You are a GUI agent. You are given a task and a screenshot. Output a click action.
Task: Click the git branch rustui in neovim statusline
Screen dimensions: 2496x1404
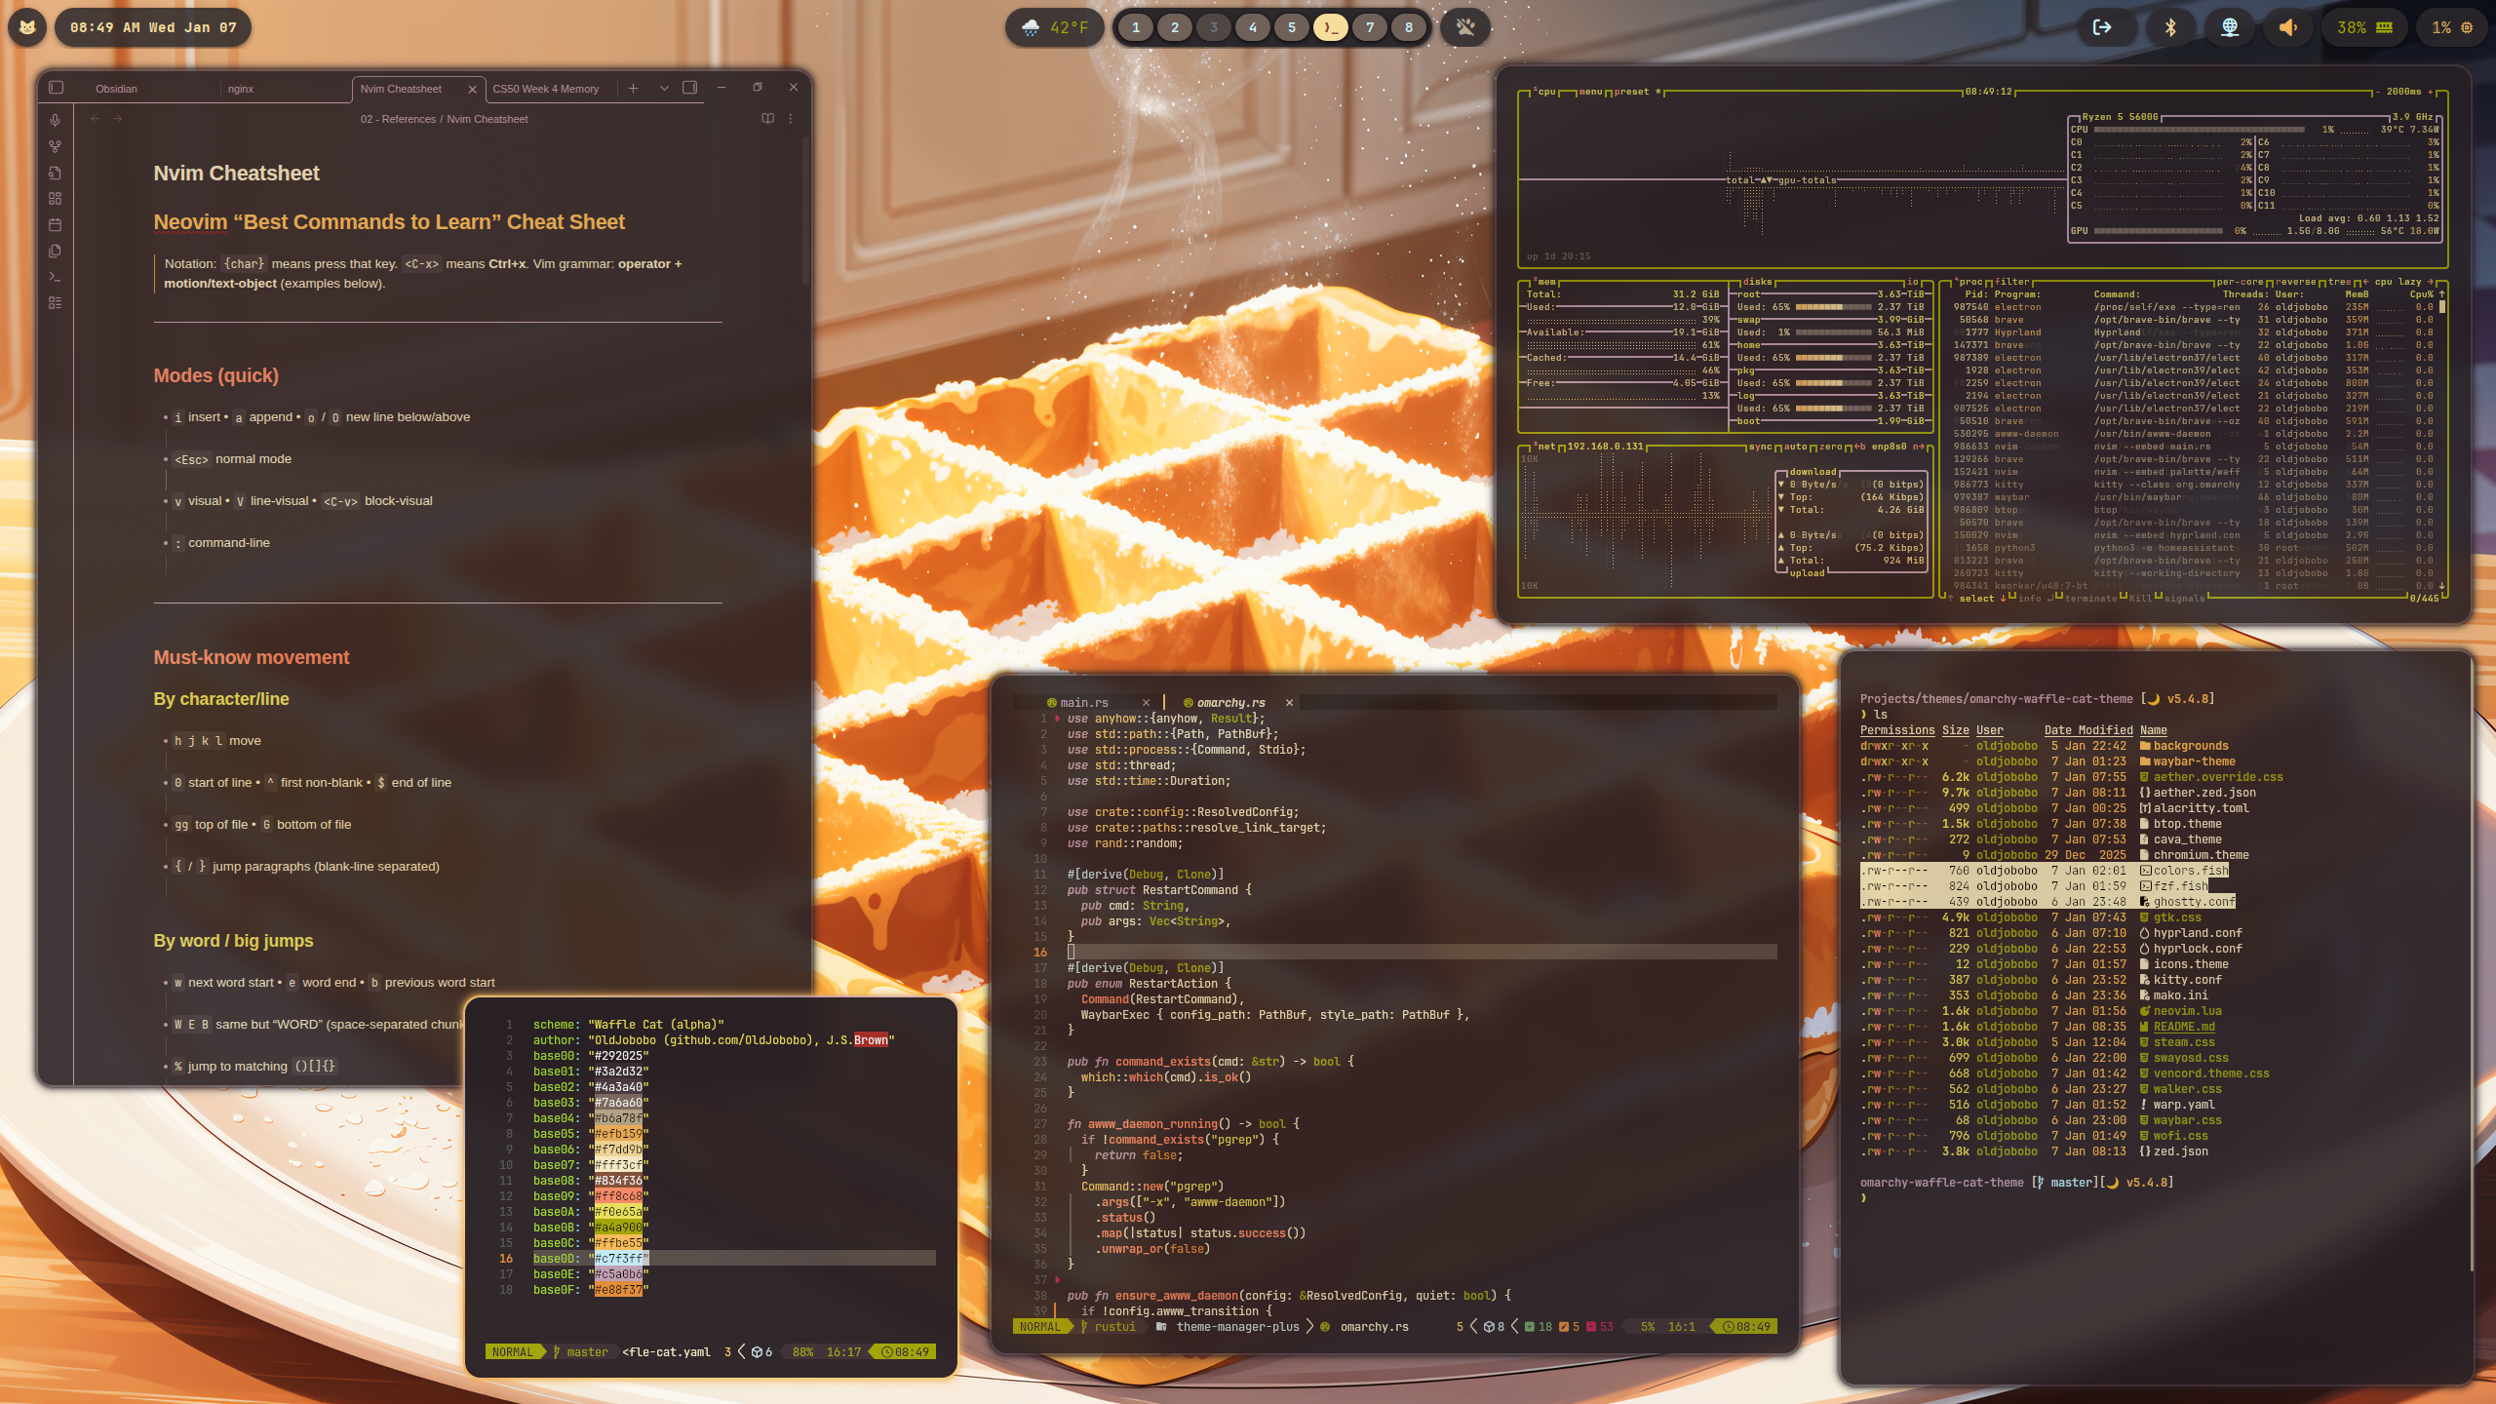point(1113,1326)
